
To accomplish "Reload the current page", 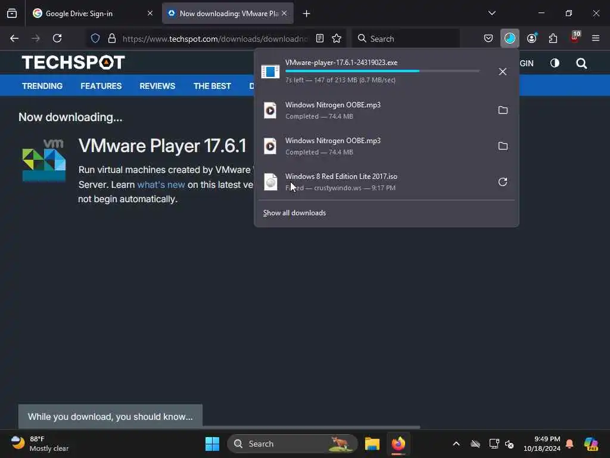I will pyautogui.click(x=57, y=38).
